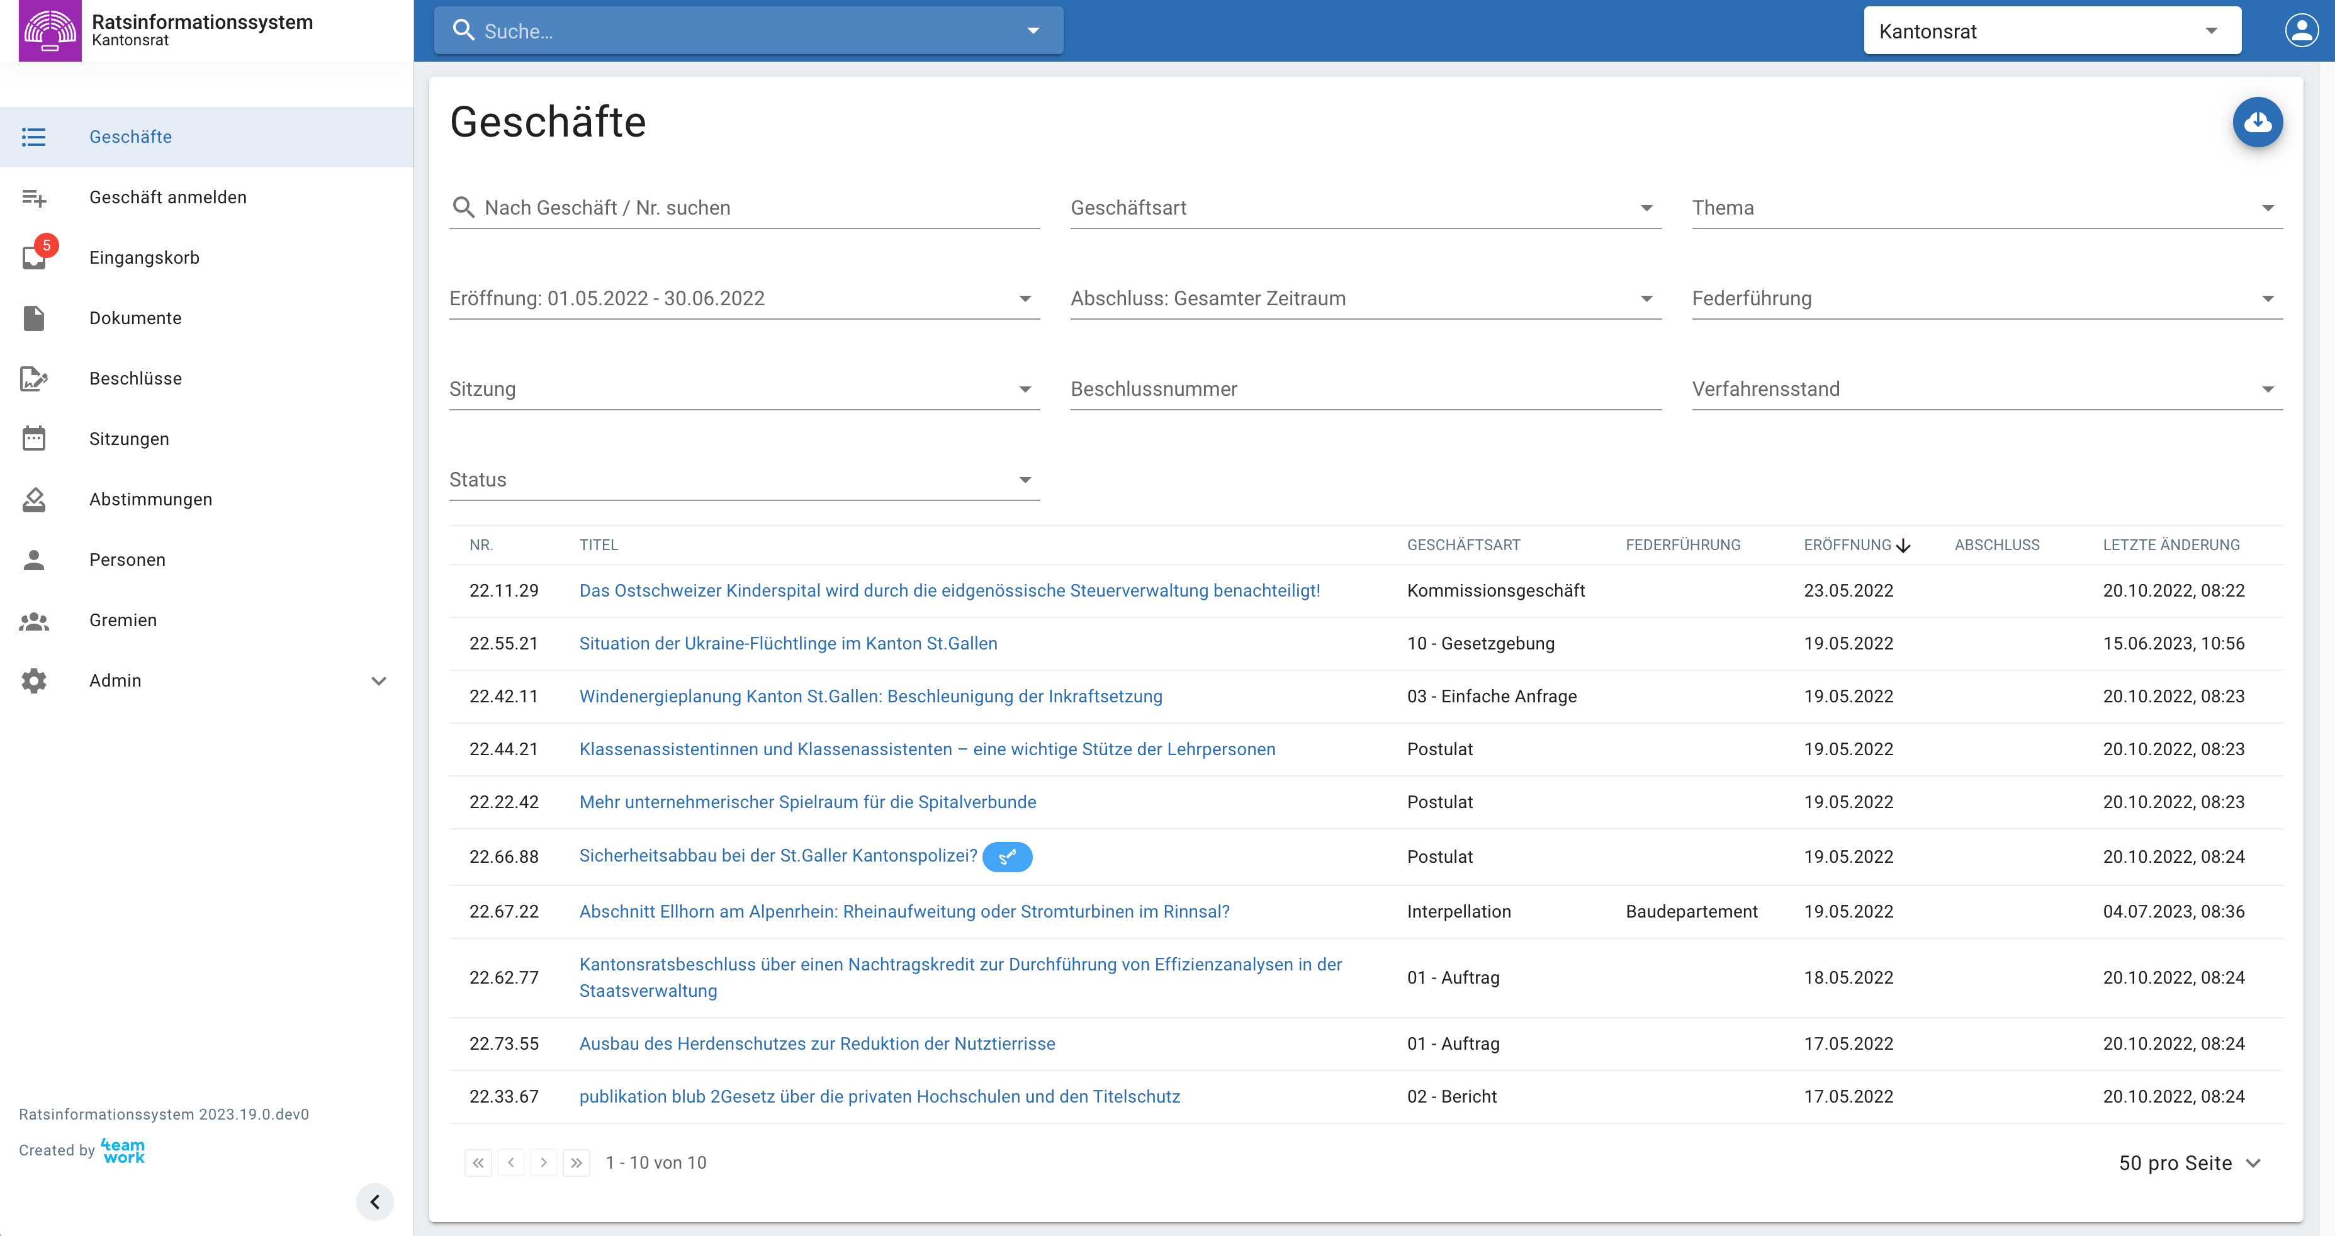Open Ausbau des Herdenschutzes business link
Screen dimensions: 2335x1236
817,1044
